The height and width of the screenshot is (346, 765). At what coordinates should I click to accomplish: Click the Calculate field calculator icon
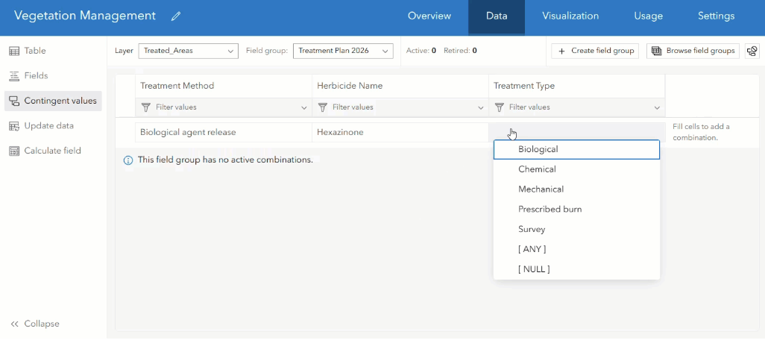(x=15, y=151)
